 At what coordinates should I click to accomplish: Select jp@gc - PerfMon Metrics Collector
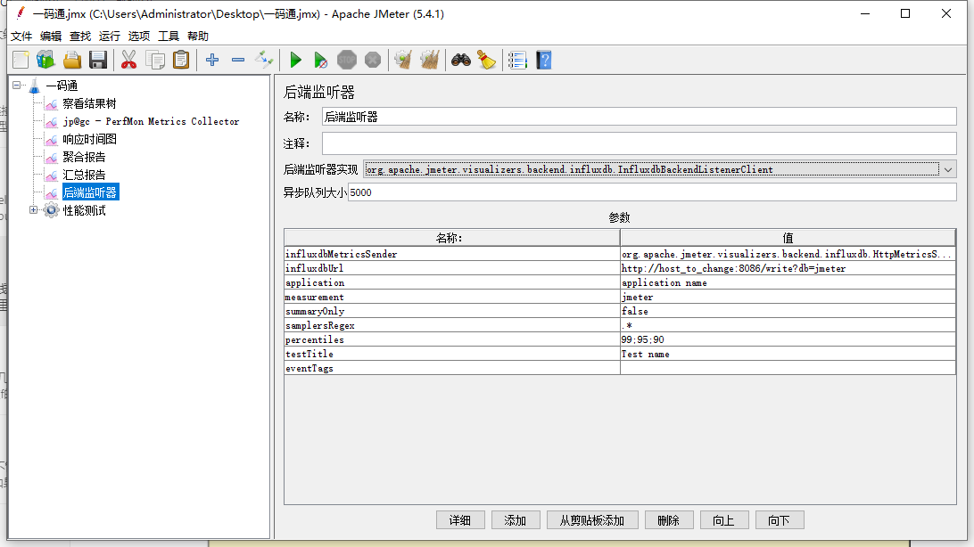[x=151, y=121]
